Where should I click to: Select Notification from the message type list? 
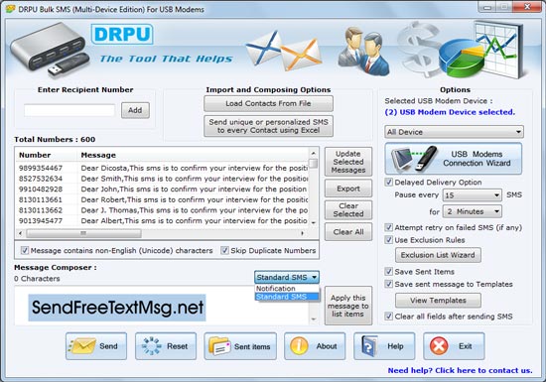point(287,289)
